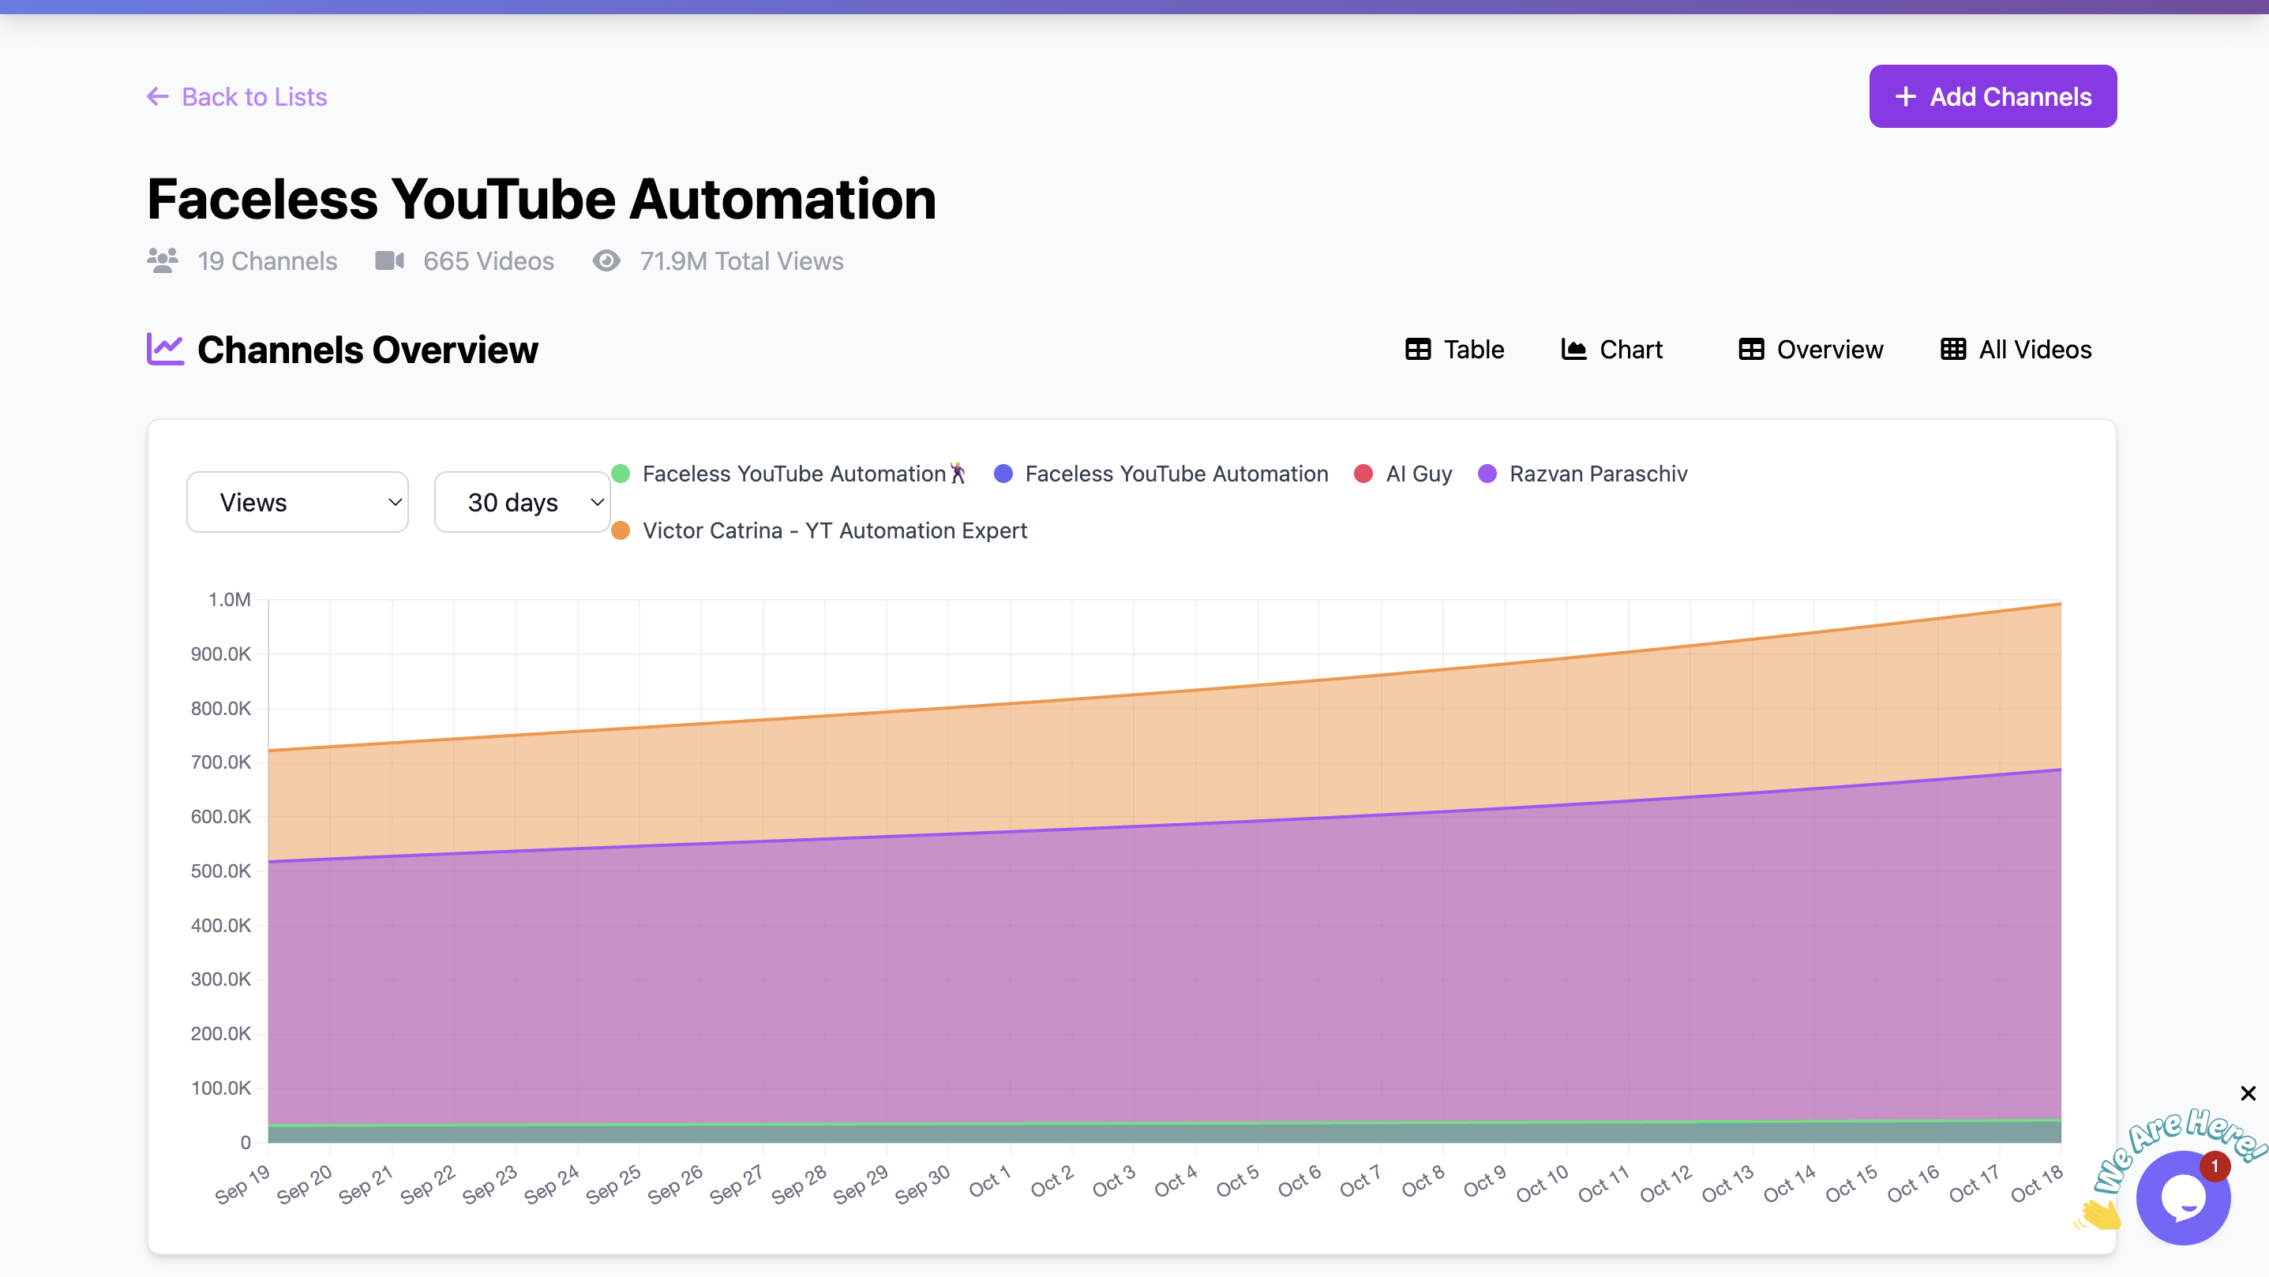Click the back arrow icon
Viewport: 2269px width, 1277px height.
(158, 96)
